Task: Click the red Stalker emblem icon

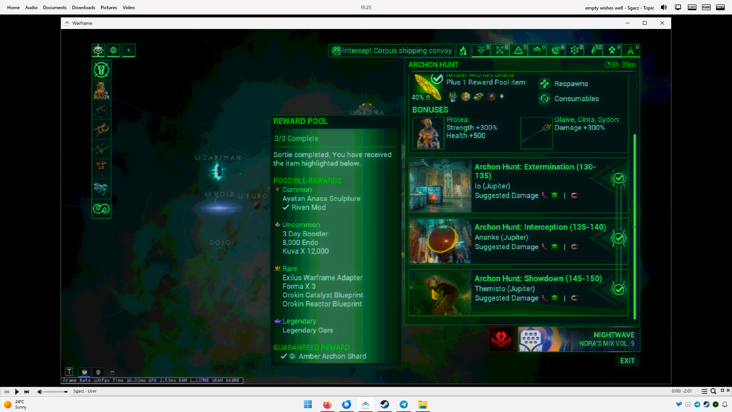Action: pyautogui.click(x=501, y=339)
